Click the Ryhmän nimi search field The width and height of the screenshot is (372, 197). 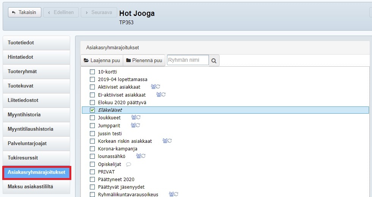point(188,60)
